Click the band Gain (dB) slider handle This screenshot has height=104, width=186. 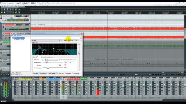pyautogui.click(x=60, y=65)
